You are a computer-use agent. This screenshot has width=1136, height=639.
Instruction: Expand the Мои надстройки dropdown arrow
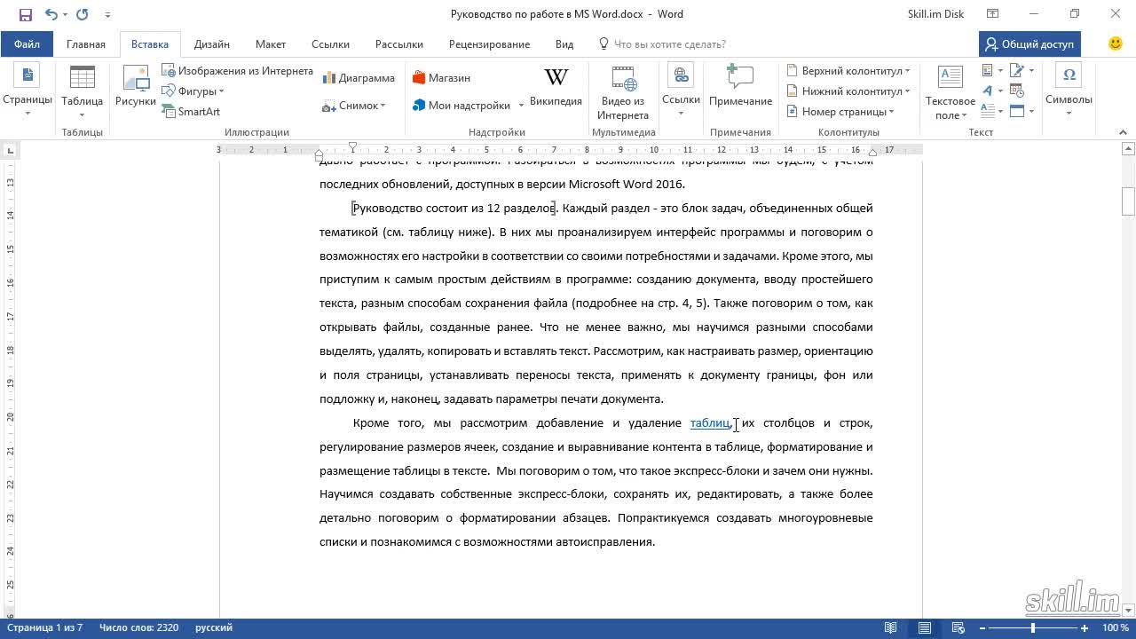pos(521,106)
